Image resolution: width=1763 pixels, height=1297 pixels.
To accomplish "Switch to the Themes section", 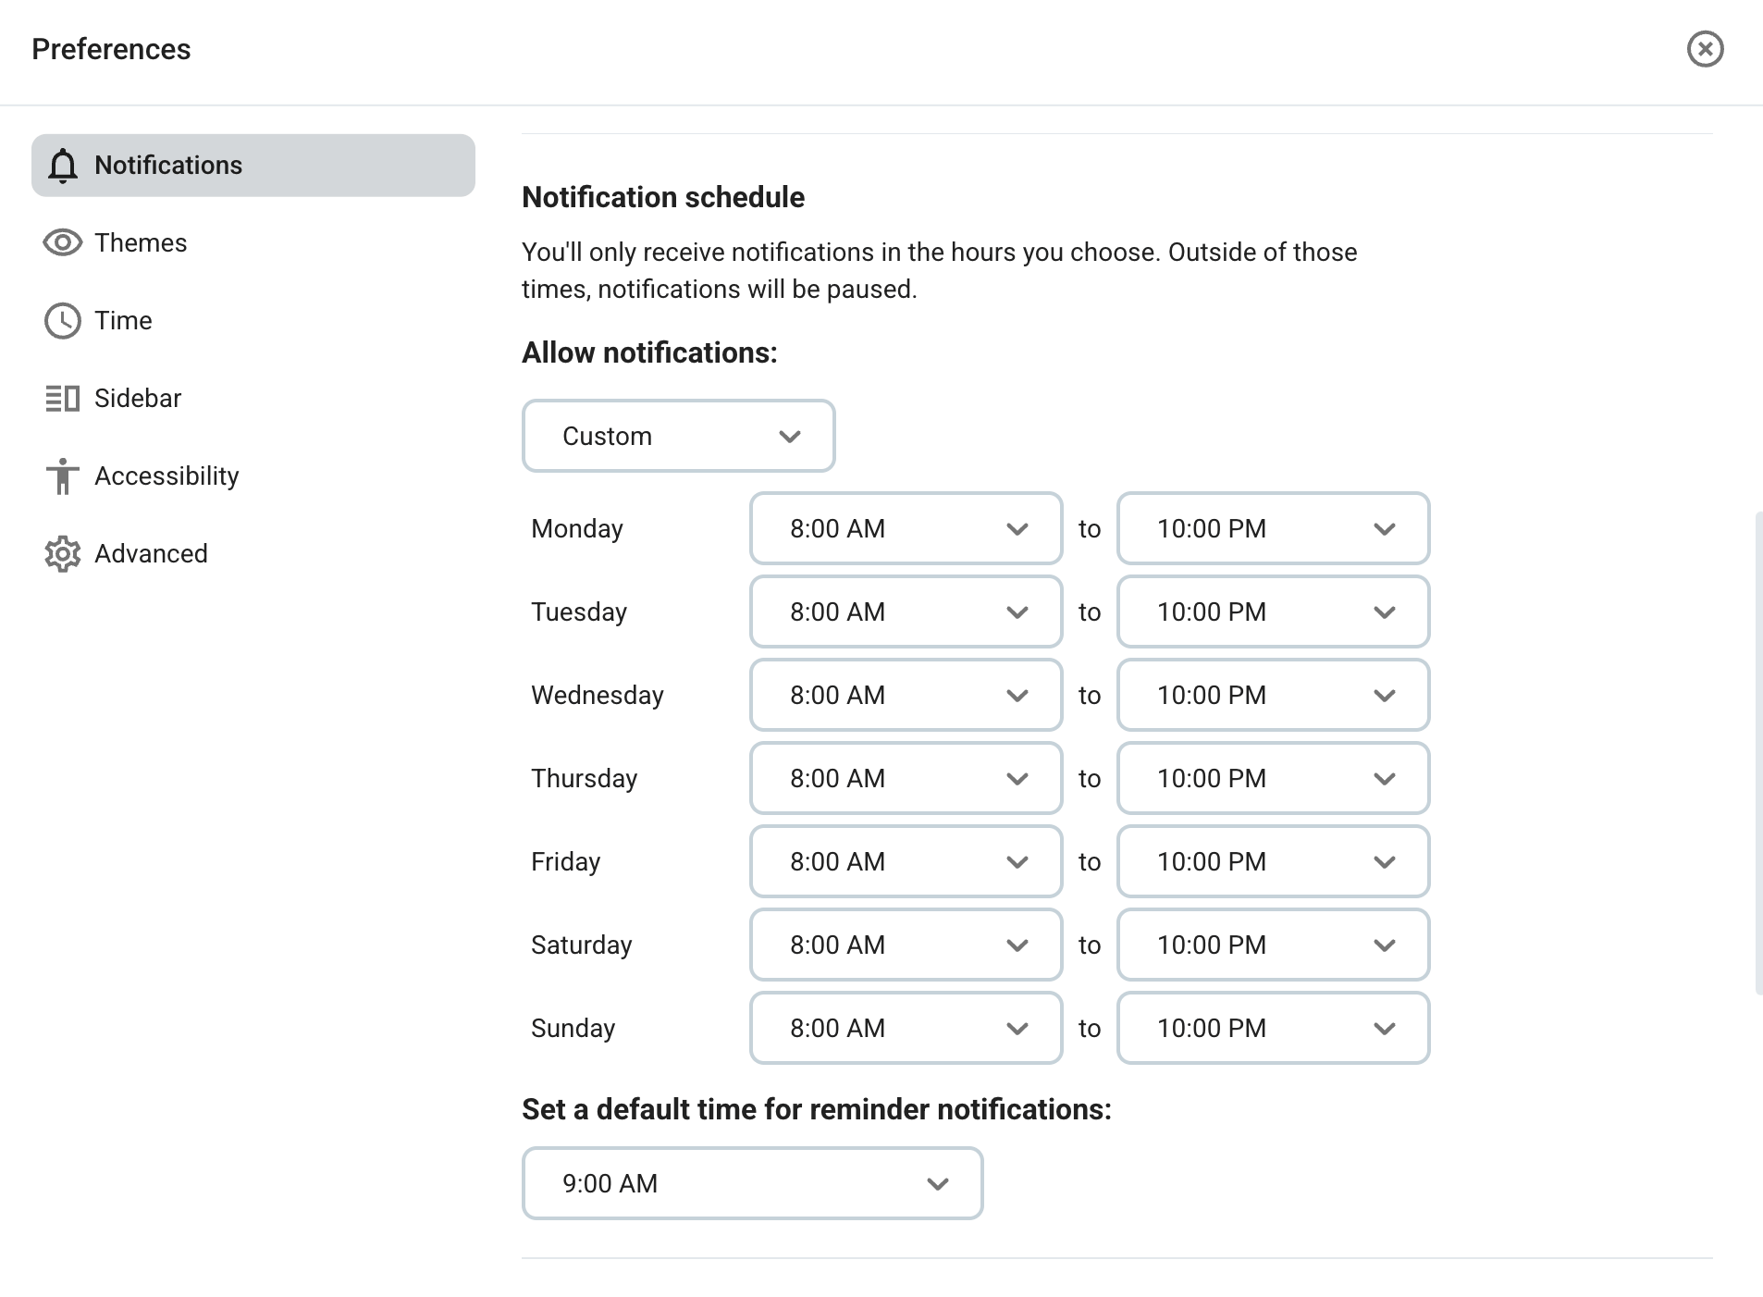I will pos(141,242).
